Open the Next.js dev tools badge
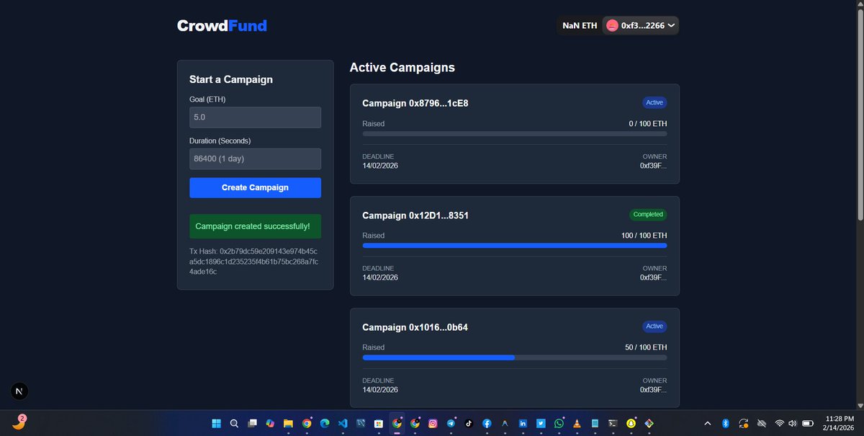Viewport: 864px width, 436px height. (x=19, y=391)
